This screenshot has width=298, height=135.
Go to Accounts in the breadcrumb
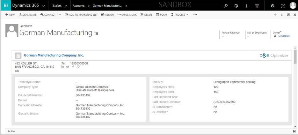(79, 6)
